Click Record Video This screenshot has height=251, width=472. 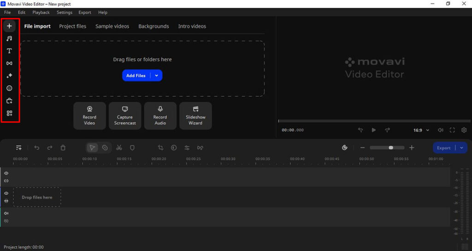tap(89, 116)
